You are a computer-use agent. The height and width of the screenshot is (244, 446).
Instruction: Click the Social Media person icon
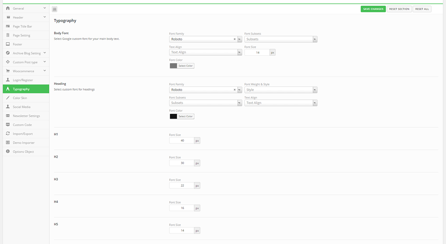(x=8, y=107)
